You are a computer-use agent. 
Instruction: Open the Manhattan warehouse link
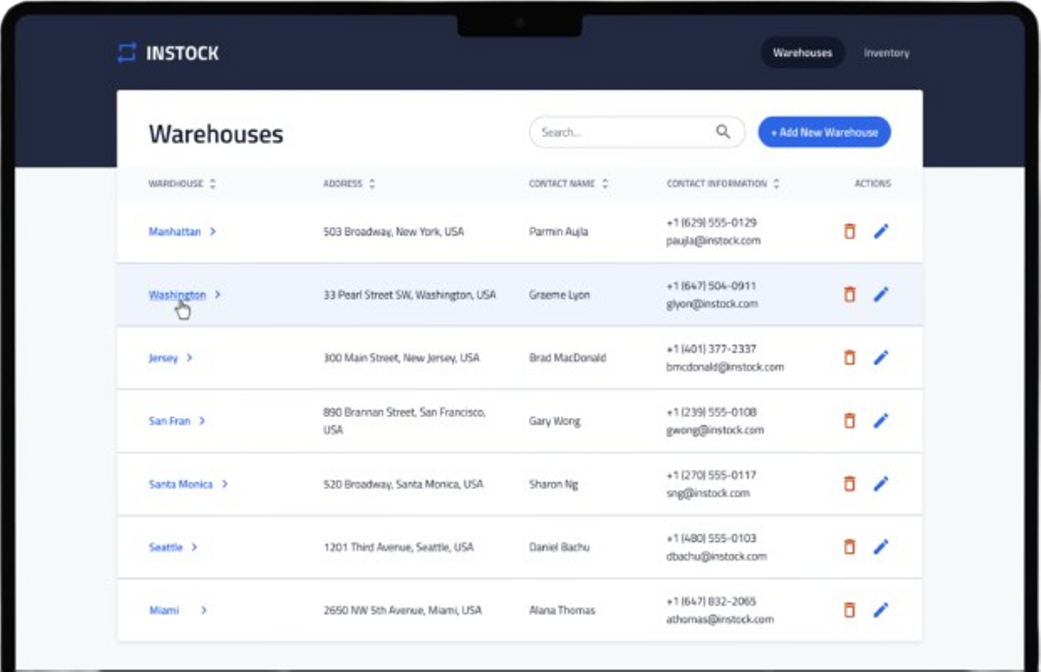point(175,231)
